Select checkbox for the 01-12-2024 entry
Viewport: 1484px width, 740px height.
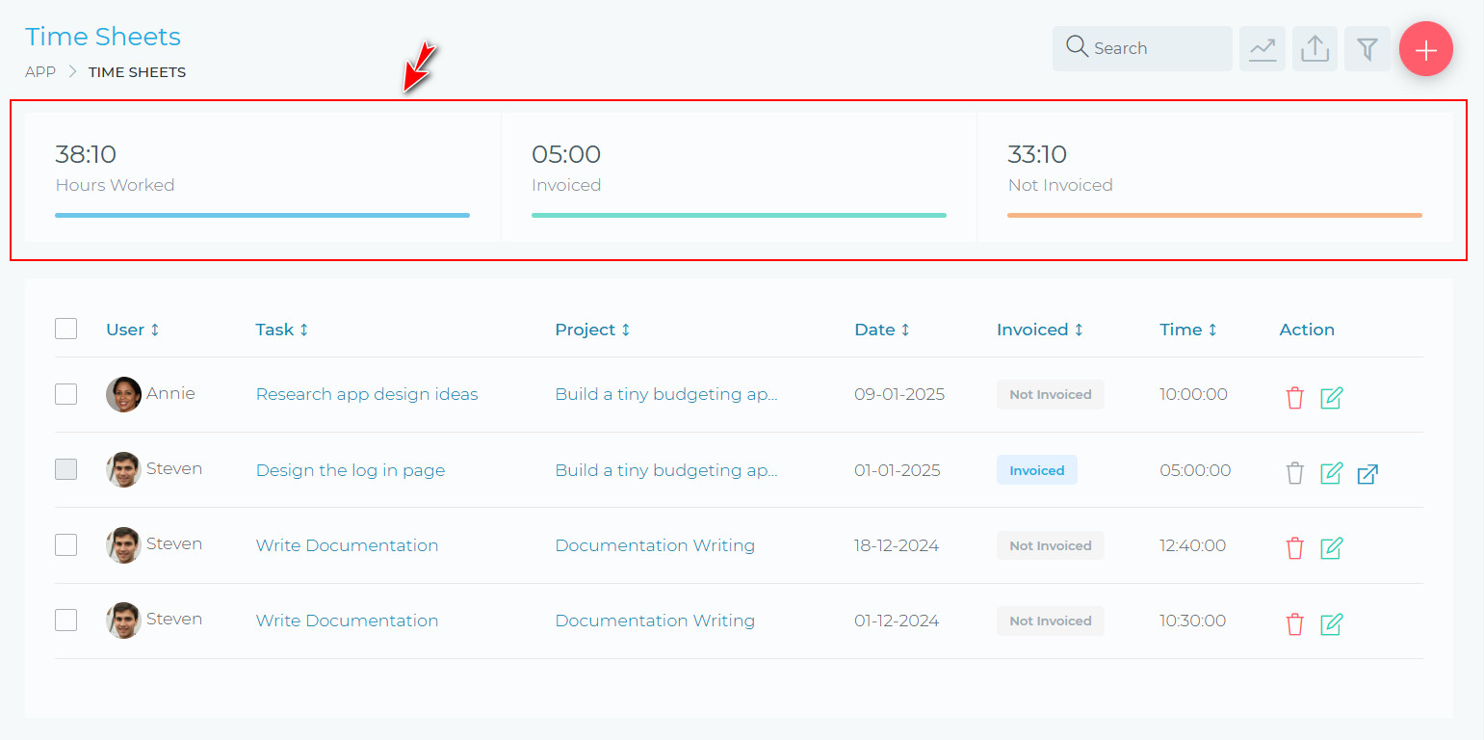click(65, 620)
